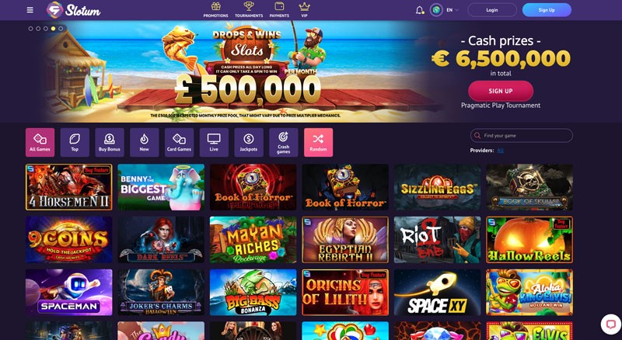Click the Login button

(x=492, y=10)
